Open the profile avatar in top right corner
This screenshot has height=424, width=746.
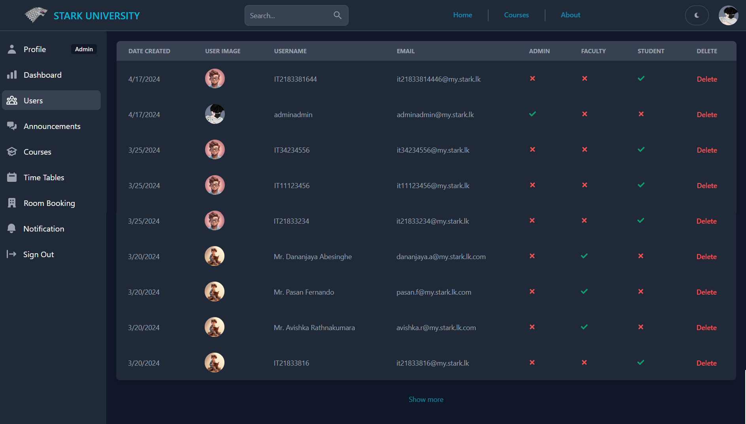(728, 15)
